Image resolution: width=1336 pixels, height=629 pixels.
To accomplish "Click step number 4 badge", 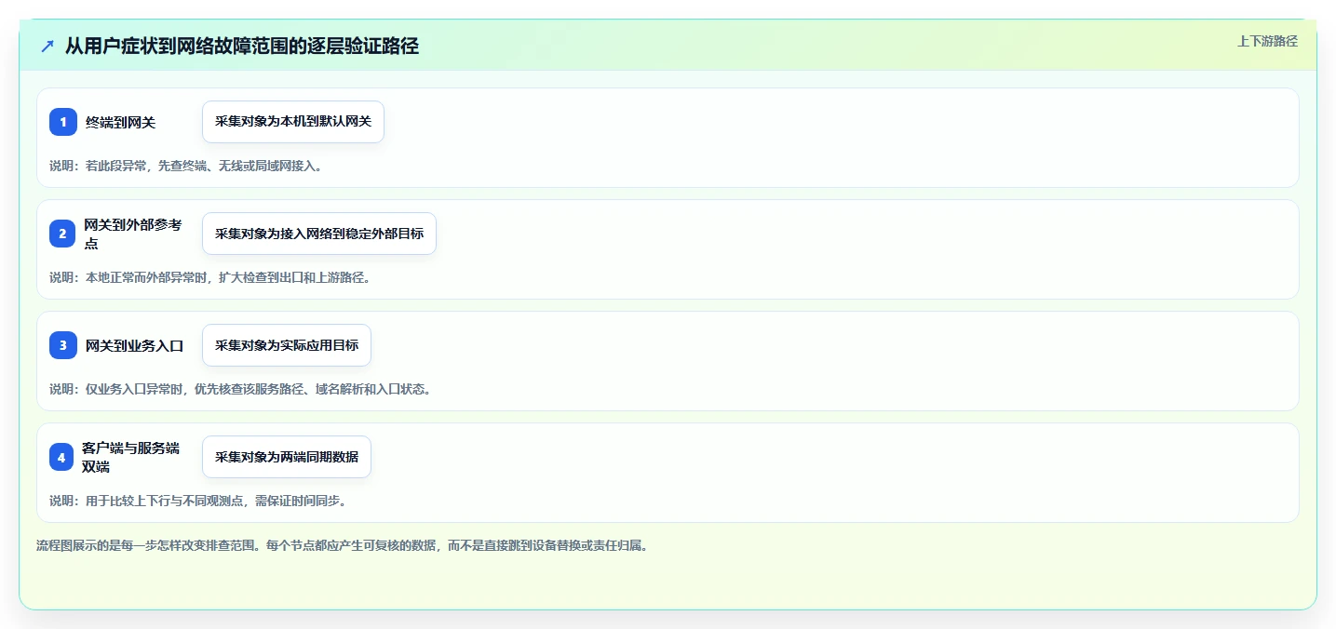I will [61, 457].
